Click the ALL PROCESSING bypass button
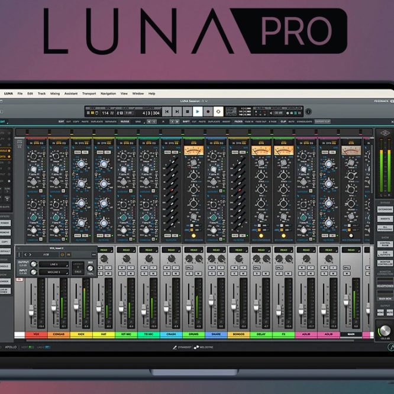This screenshot has width=394, height=394. (x=385, y=228)
